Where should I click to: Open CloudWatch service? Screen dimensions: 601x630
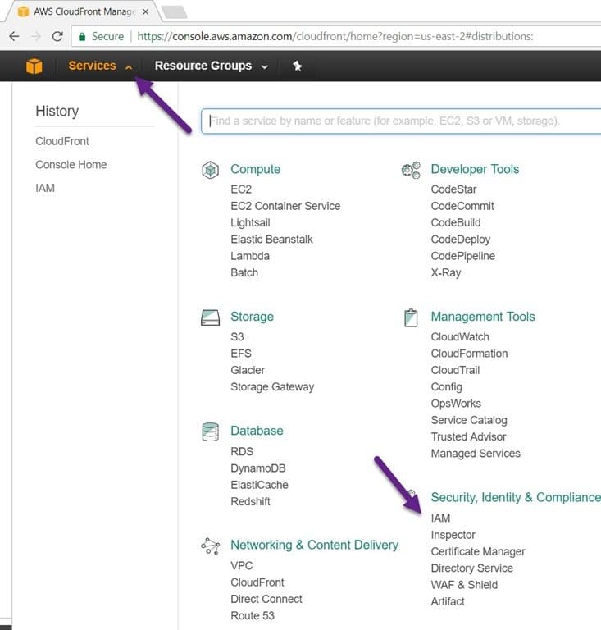(460, 336)
